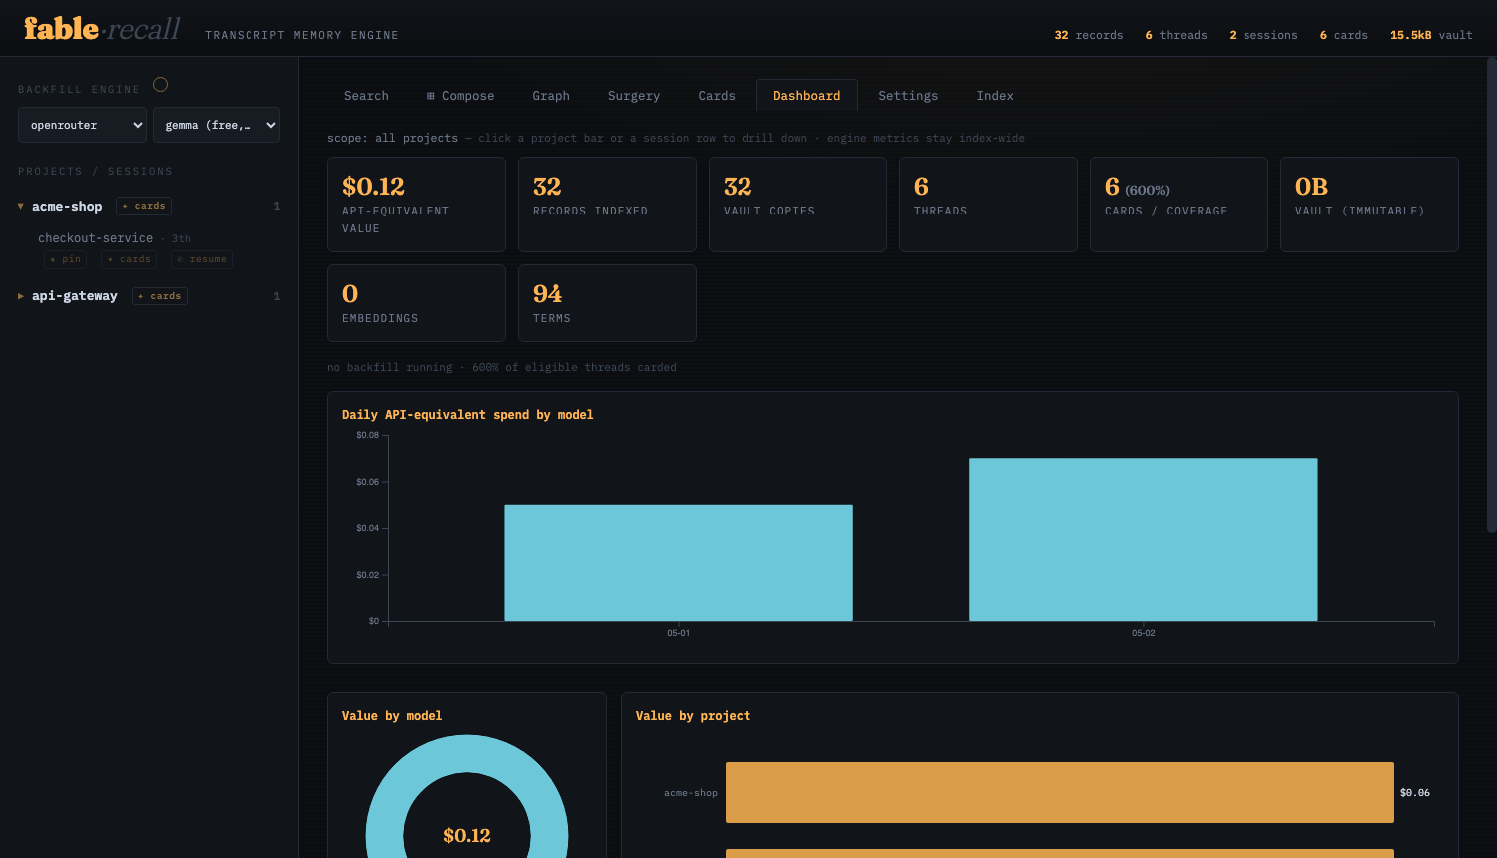Open the gemma model dropdown
This screenshot has width=1497, height=858.
click(x=217, y=125)
